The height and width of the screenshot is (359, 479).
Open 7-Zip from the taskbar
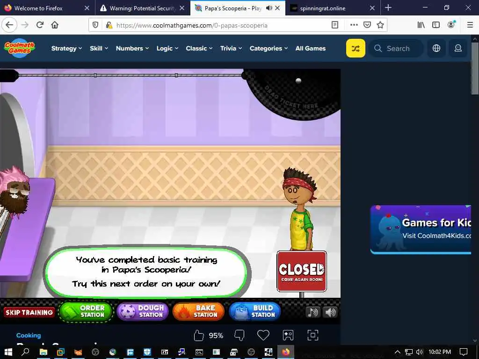(165, 352)
